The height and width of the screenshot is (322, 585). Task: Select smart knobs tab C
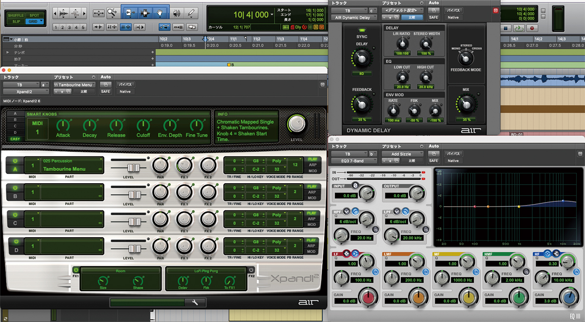[15, 126]
